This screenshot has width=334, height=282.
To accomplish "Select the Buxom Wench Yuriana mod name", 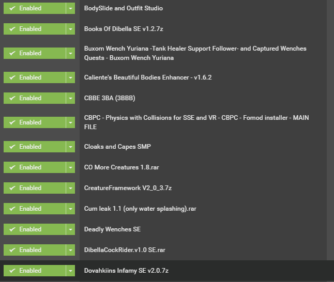I will coord(195,53).
